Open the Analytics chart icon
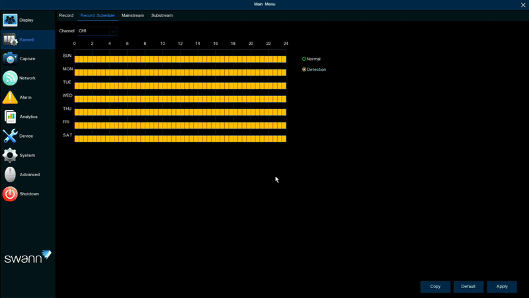The width and height of the screenshot is (529, 298). (x=10, y=117)
